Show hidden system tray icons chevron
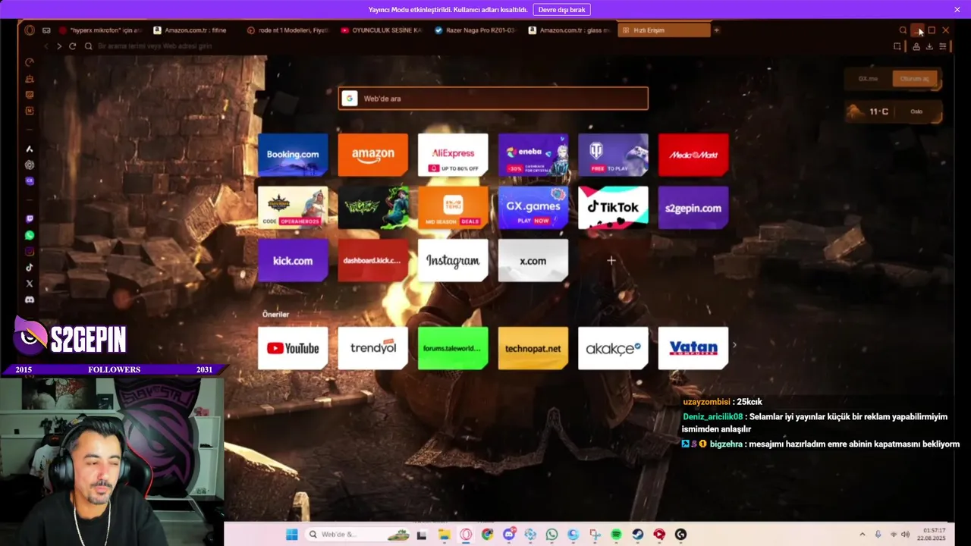Viewport: 971px width, 546px height. (x=862, y=535)
